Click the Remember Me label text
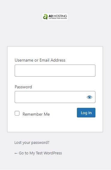This screenshot has height=170, width=111. [36, 114]
